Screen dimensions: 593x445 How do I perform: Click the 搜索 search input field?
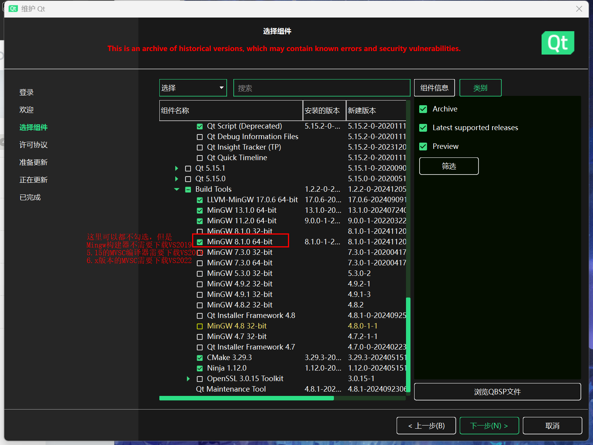point(321,88)
